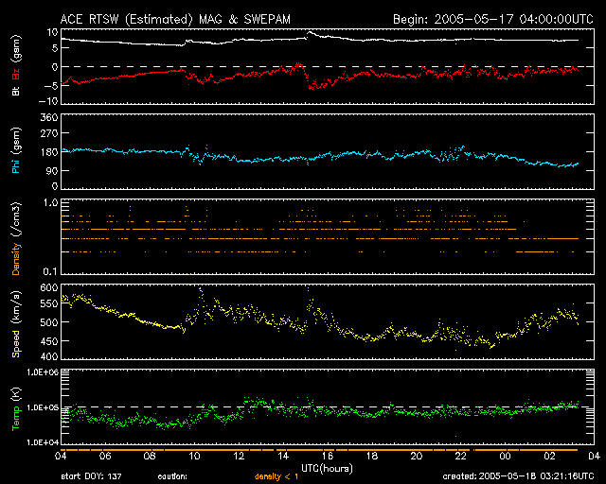Click the start DOY: 137 text
Image resolution: width=606 pixels, height=484 pixels.
(x=93, y=477)
